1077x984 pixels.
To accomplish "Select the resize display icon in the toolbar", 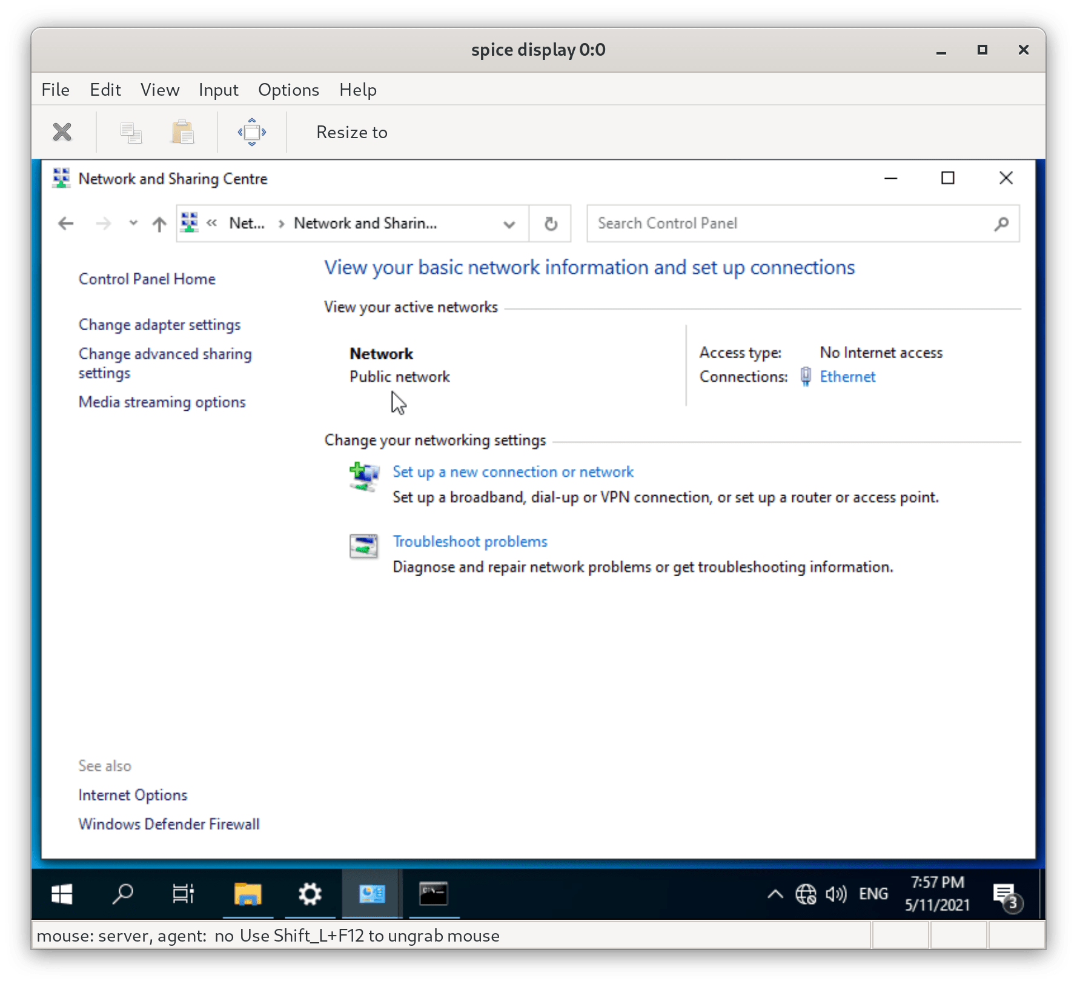I will coord(251,132).
